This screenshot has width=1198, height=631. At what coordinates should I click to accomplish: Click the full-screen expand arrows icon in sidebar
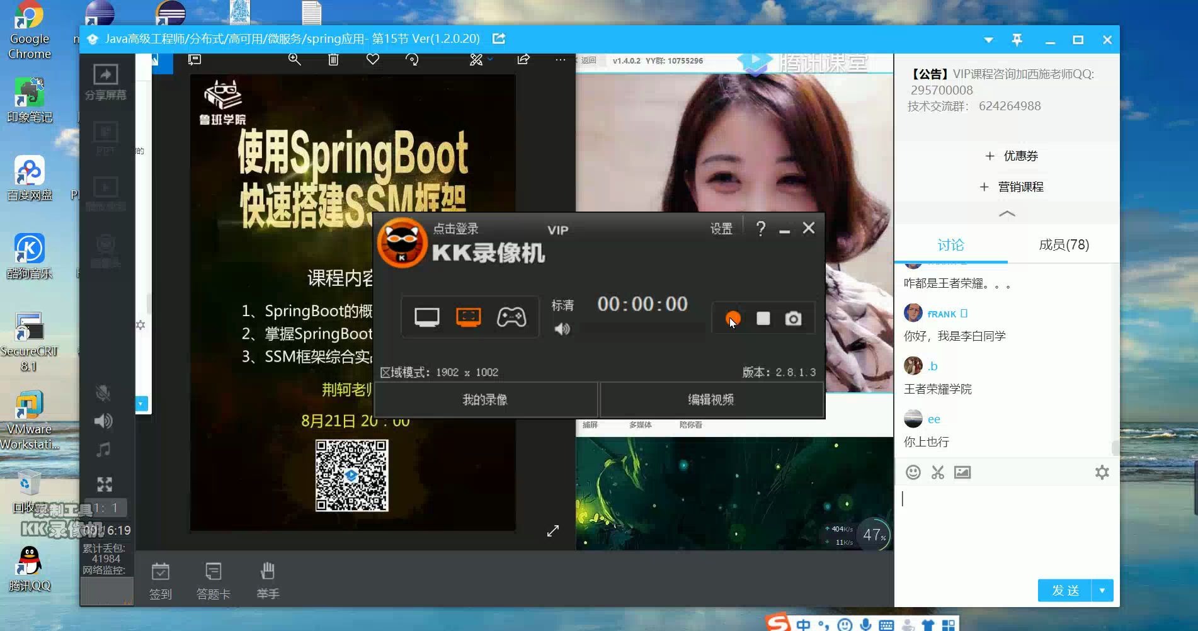coord(105,484)
